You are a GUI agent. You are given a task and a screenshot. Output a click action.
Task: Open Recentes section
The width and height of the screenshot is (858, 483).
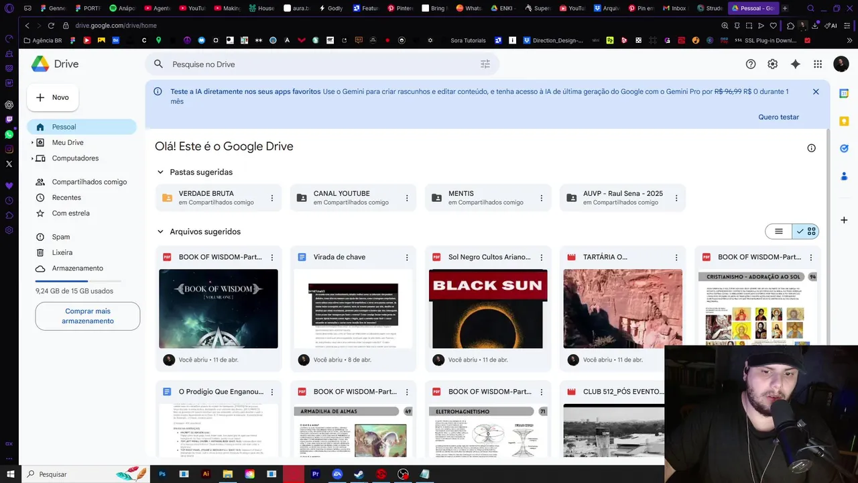(x=82, y=197)
